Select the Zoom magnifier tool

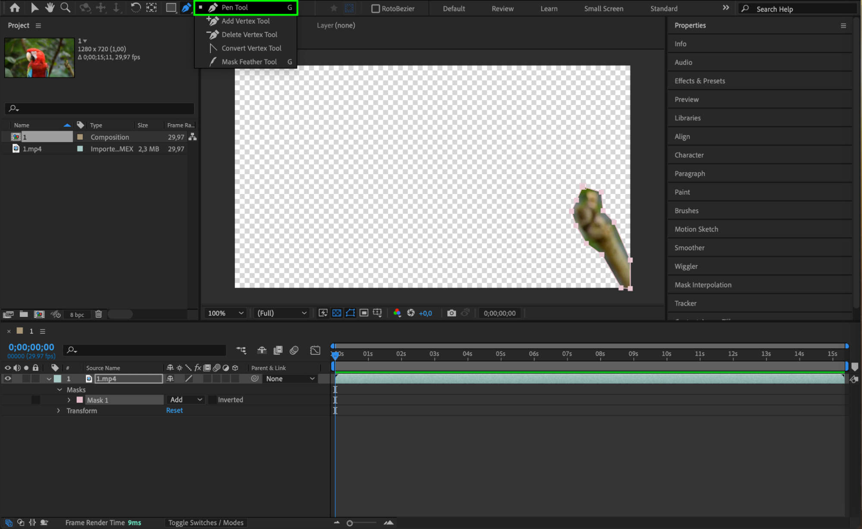65,7
